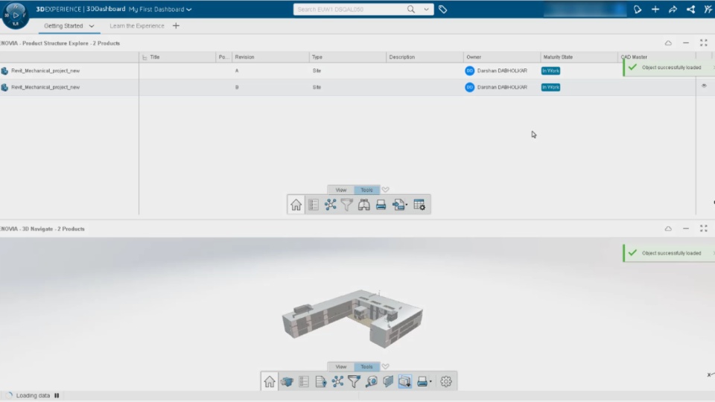The image size is (715, 402).
Task: Toggle the highlighted 3D display icon in the 3D Navigate toolbar
Action: pyautogui.click(x=405, y=381)
